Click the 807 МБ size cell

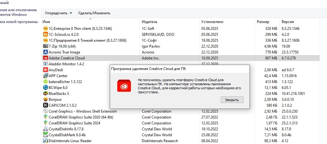[271, 58]
